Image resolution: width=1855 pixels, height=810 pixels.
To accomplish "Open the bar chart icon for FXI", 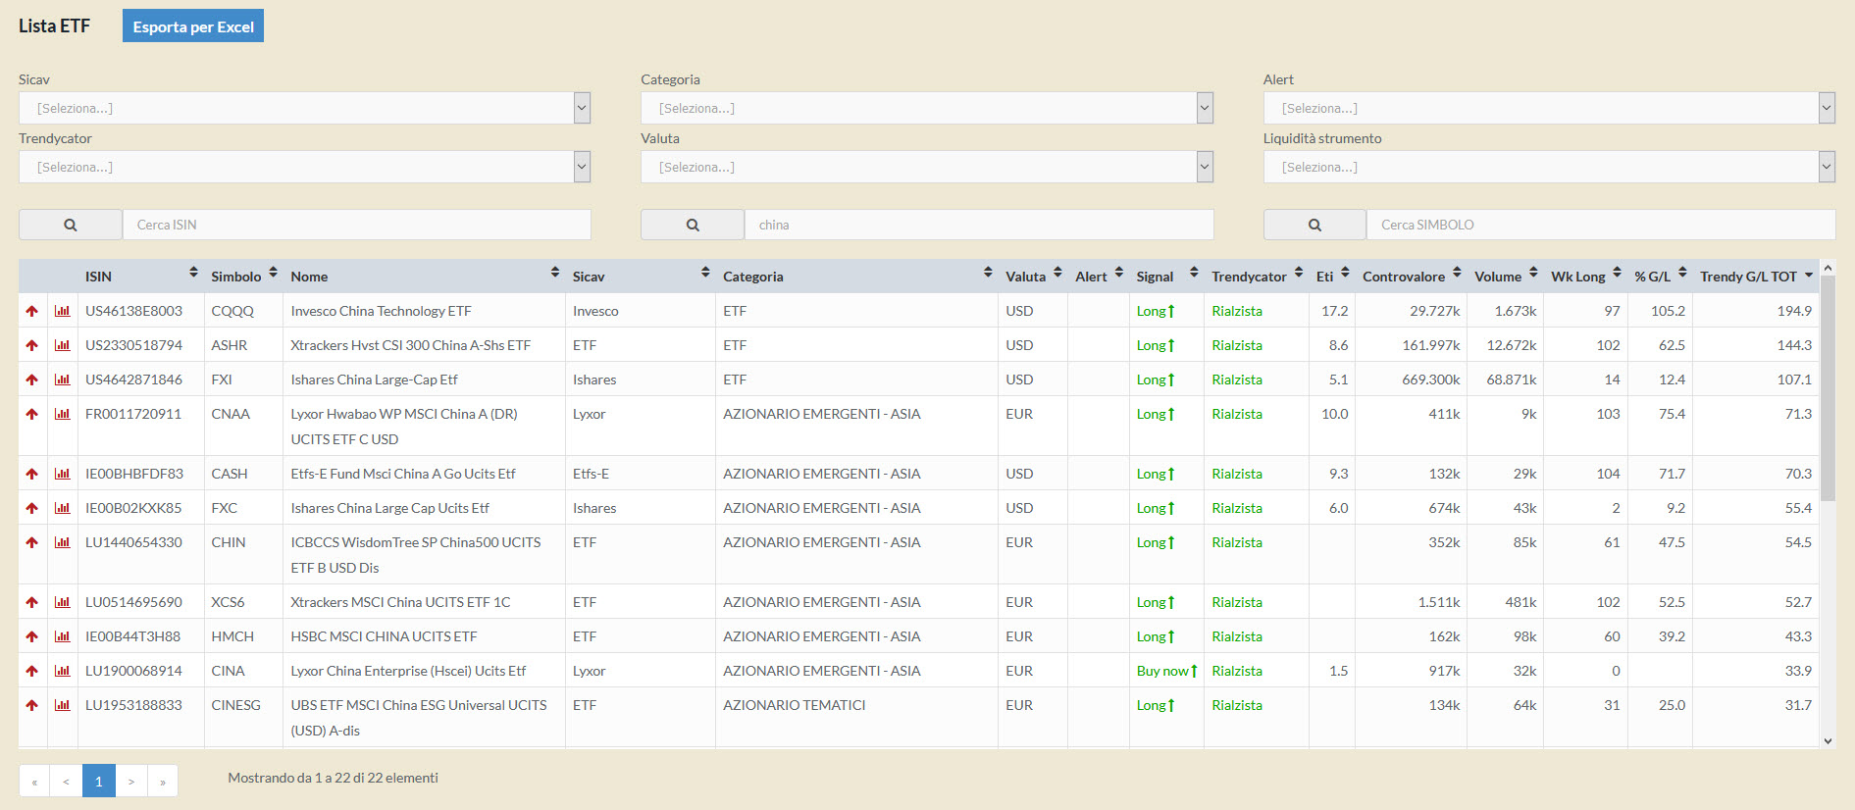I will (63, 380).
